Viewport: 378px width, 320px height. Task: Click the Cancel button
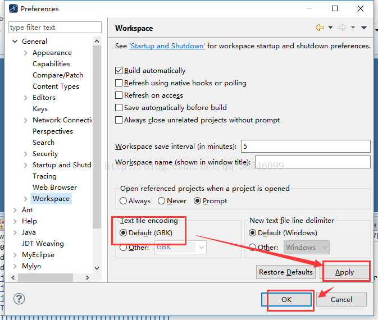coord(341,300)
